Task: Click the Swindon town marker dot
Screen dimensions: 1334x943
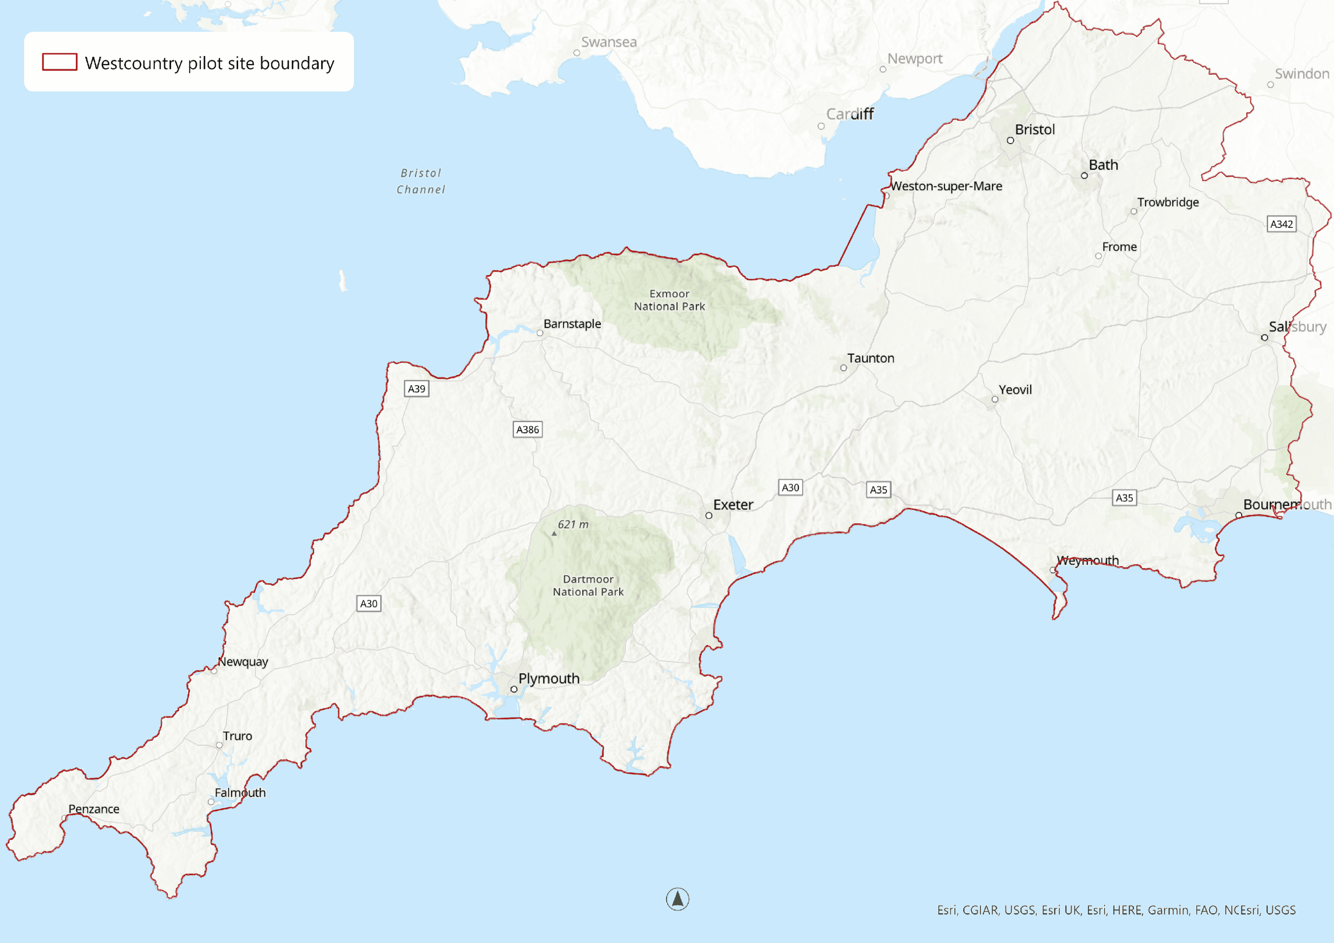Action: click(1271, 84)
